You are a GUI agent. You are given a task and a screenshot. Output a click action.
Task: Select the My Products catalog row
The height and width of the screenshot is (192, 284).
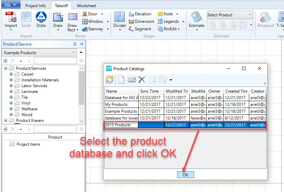click(116, 105)
